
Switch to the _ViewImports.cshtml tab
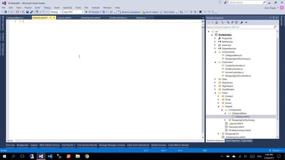[90, 18]
